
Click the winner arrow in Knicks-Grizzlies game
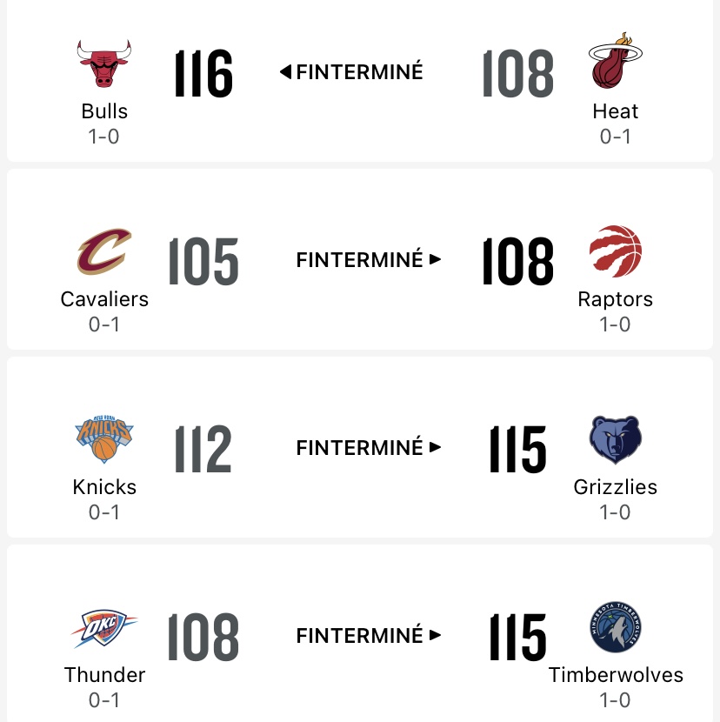coord(435,447)
